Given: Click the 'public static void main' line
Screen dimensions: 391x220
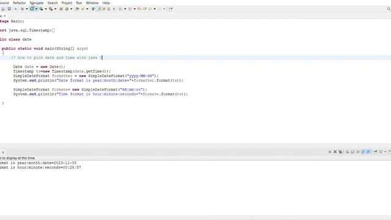Looking at the screenshot, I should pos(45,49).
